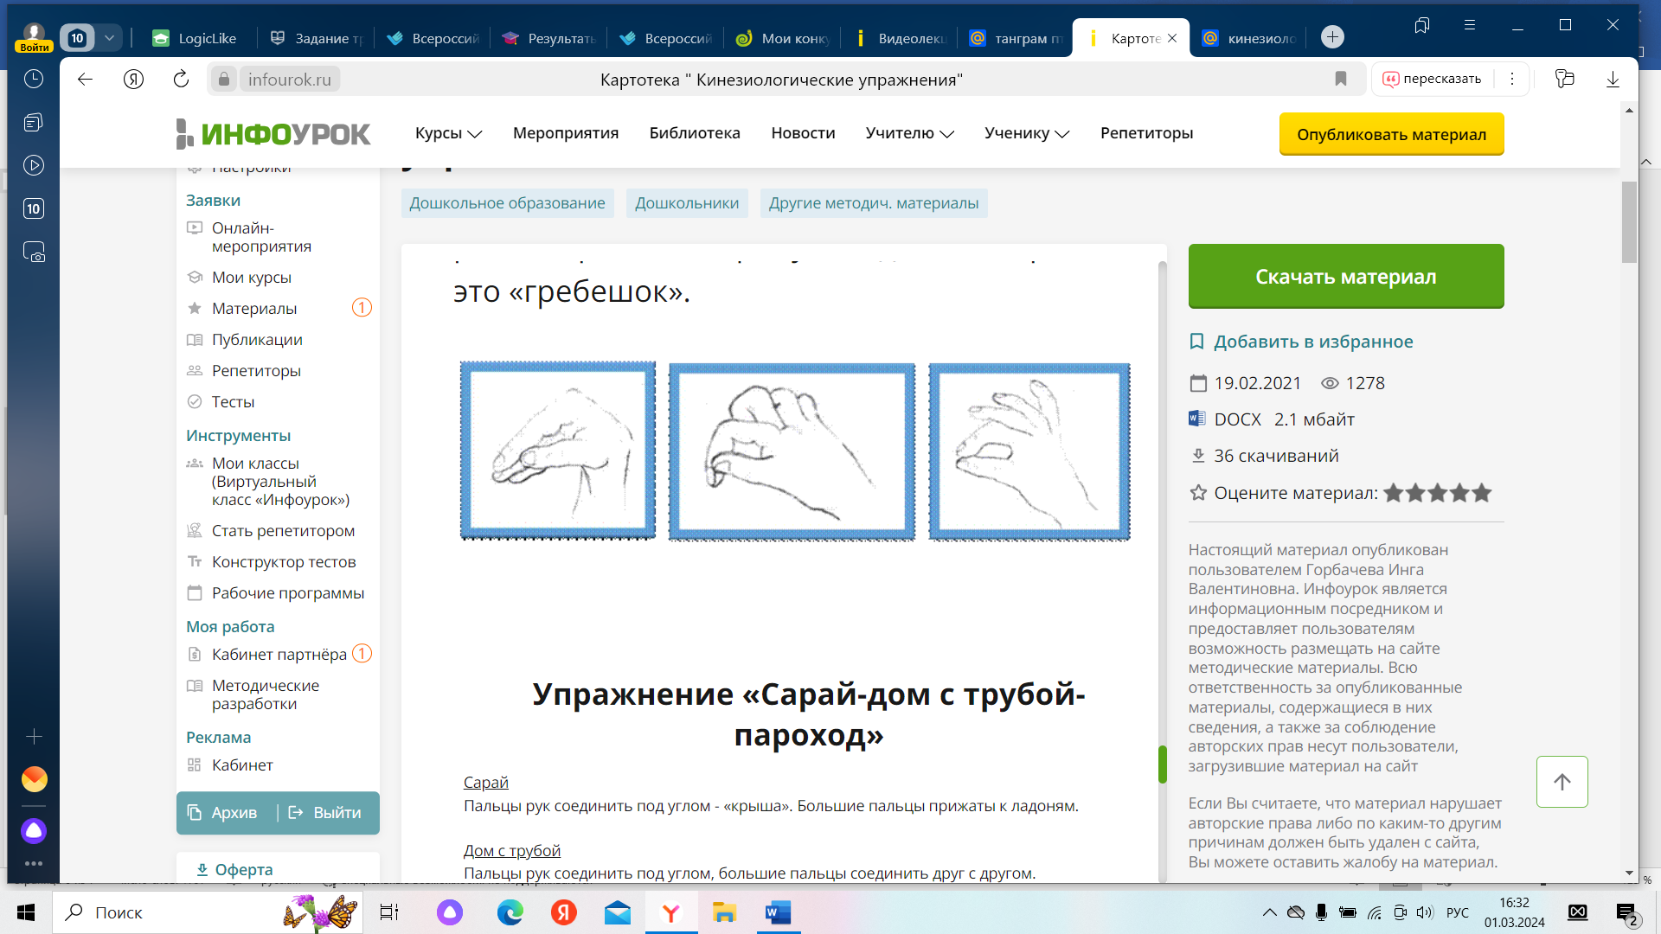This screenshot has height=934, width=1661.
Task: Open the Дошкольники tag
Action: [x=687, y=203]
